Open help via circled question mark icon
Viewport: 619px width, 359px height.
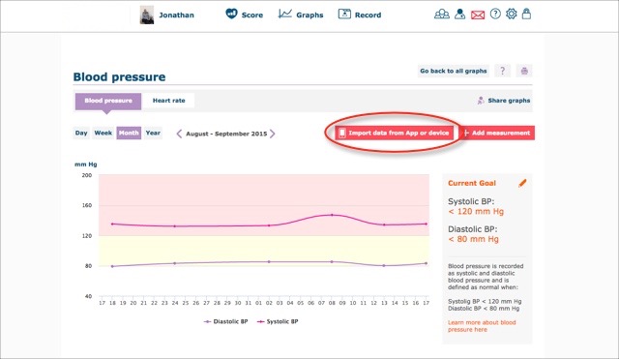pyautogui.click(x=495, y=15)
